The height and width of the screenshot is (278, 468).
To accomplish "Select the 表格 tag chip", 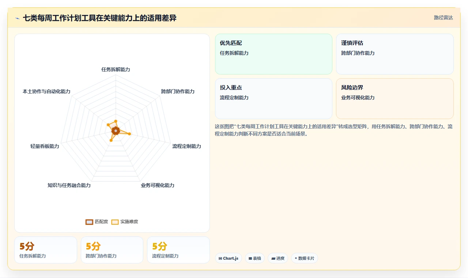I will (x=255, y=258).
